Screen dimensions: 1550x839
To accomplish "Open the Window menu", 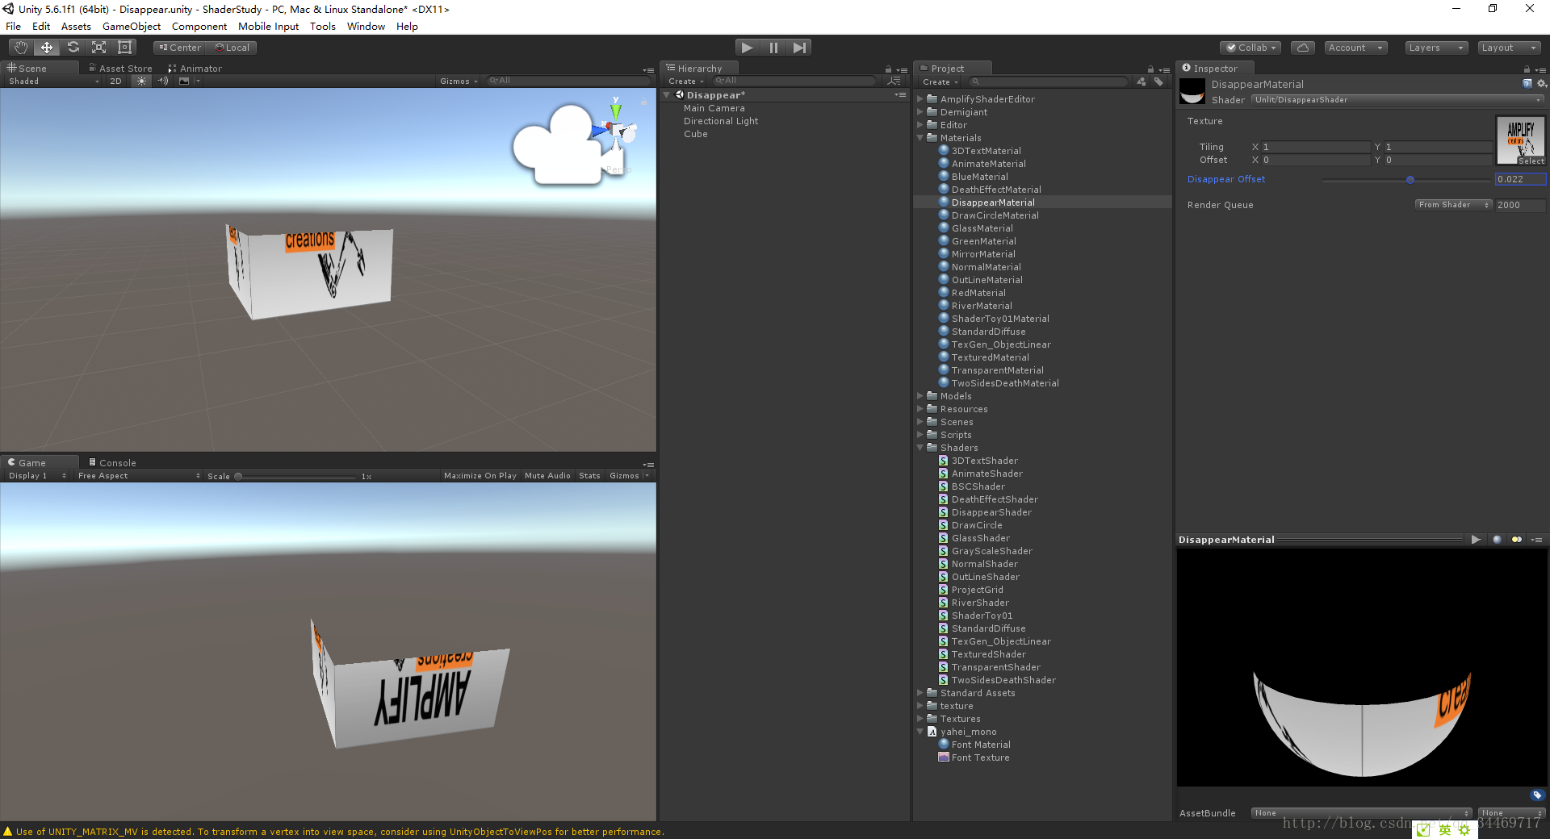I will click(366, 27).
